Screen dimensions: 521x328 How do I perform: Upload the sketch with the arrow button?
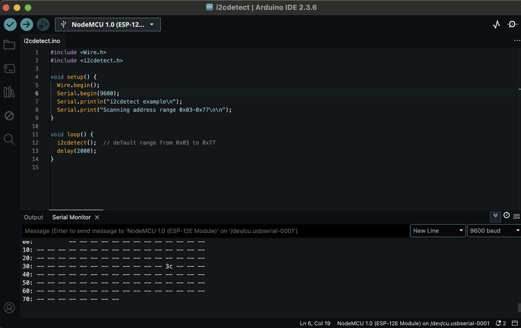click(x=26, y=24)
